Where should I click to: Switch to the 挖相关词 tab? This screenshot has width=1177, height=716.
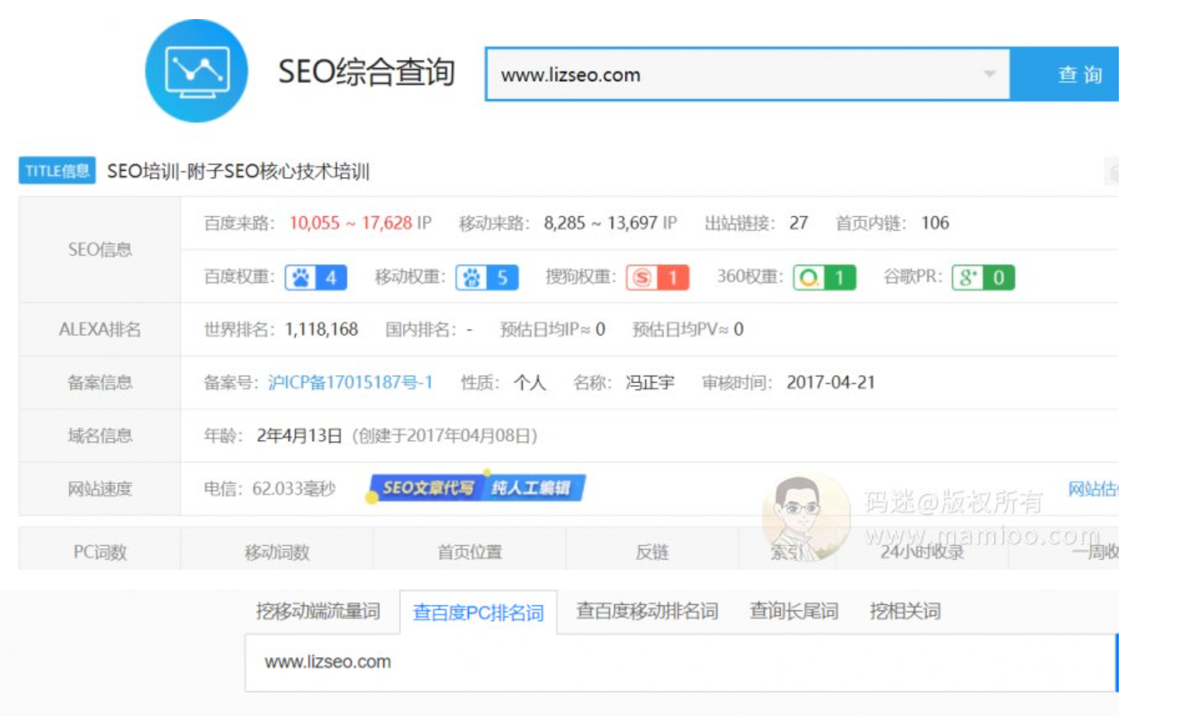905,611
